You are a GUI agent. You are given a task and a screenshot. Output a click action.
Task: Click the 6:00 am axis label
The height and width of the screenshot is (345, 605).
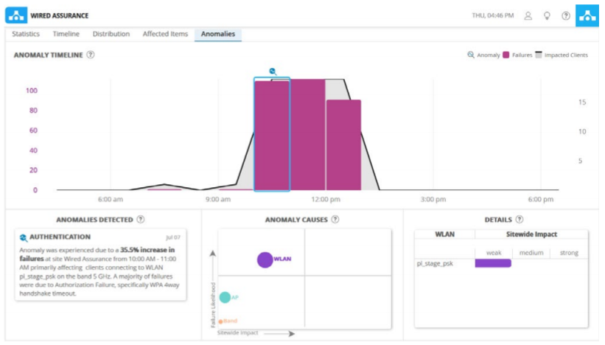coord(111,200)
